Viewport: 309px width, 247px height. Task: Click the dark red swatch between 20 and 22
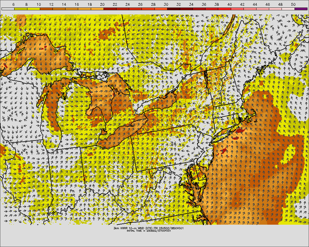110,9
